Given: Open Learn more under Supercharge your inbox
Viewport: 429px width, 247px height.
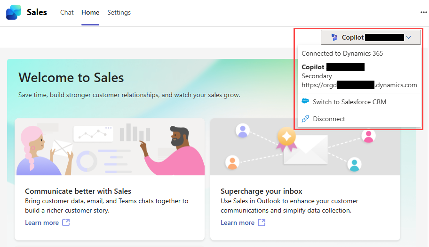Looking at the screenshot, I should point(238,222).
